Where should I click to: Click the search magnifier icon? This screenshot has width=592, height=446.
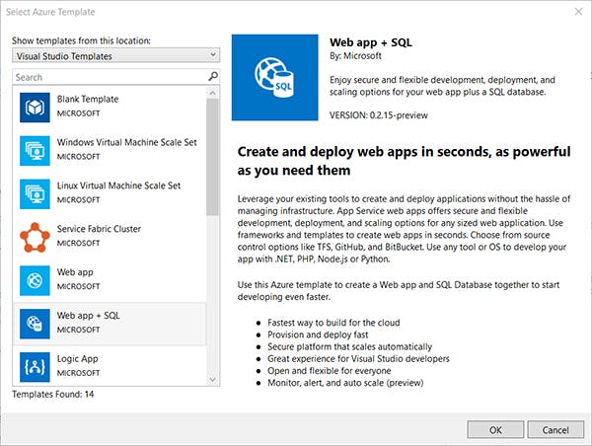[212, 76]
